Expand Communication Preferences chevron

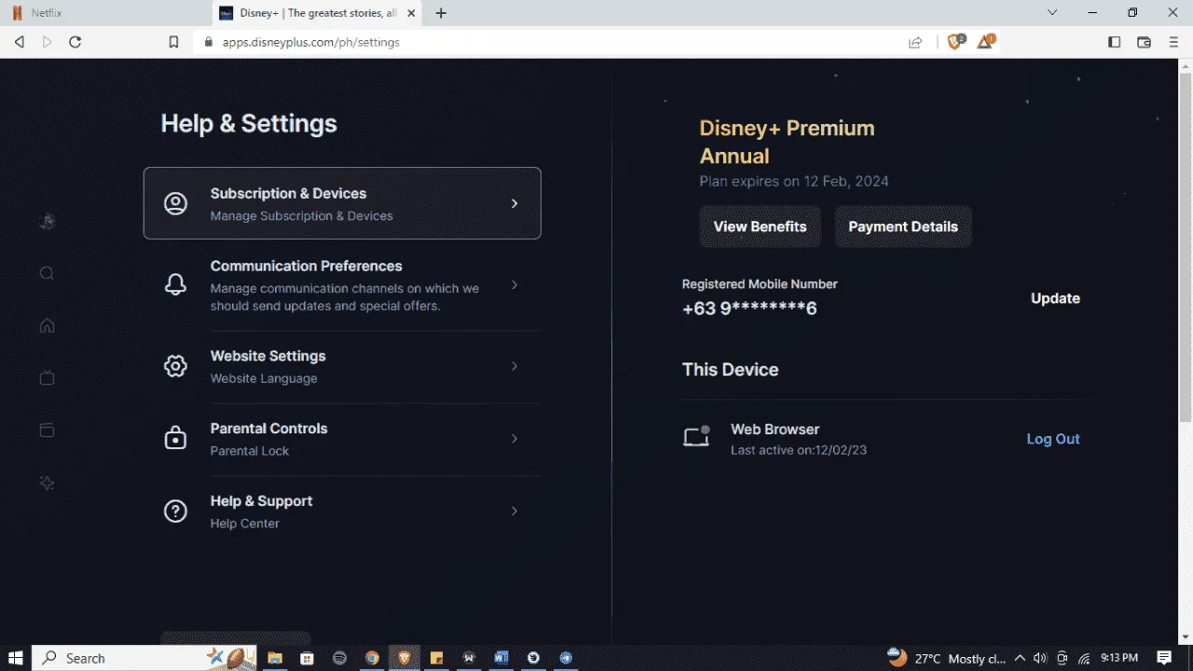pyautogui.click(x=514, y=285)
